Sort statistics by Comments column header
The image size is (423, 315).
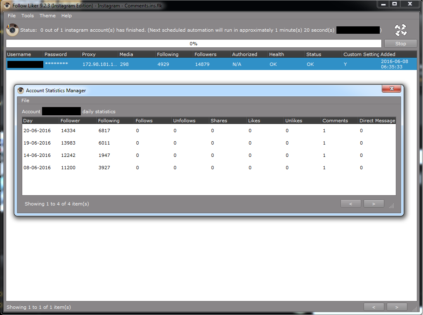(x=340, y=121)
